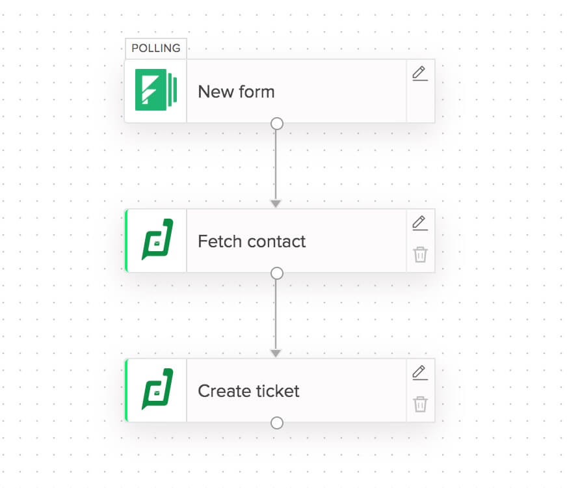Select the connector line from Fetch contact to Create ticket
The width and height of the screenshot is (567, 488).
276,314
